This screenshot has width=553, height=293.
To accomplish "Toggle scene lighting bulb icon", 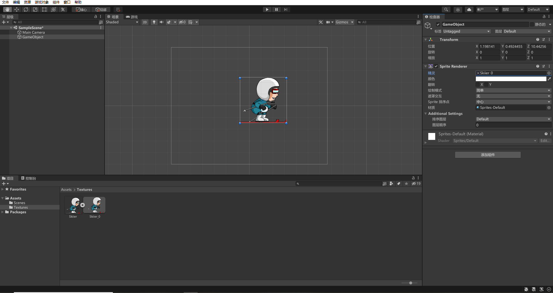I will click(x=154, y=22).
